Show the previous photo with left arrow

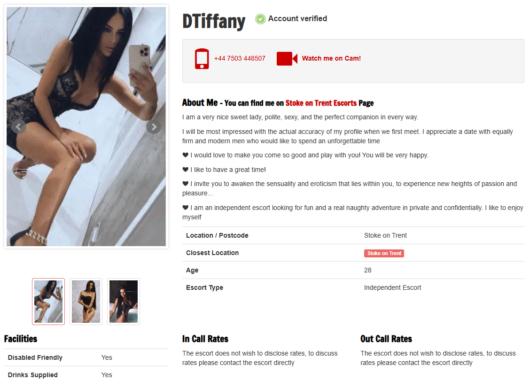point(19,127)
